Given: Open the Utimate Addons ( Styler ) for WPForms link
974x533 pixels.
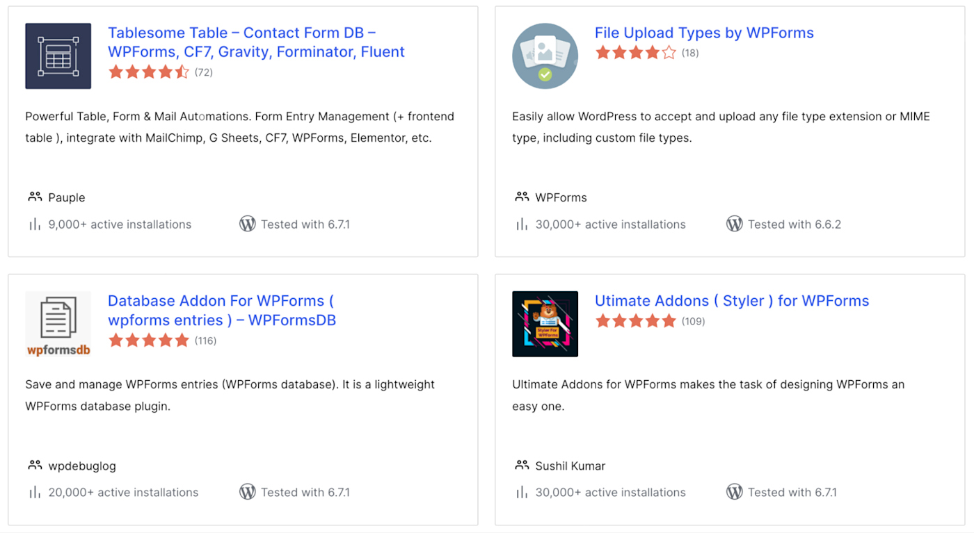Looking at the screenshot, I should (x=732, y=301).
